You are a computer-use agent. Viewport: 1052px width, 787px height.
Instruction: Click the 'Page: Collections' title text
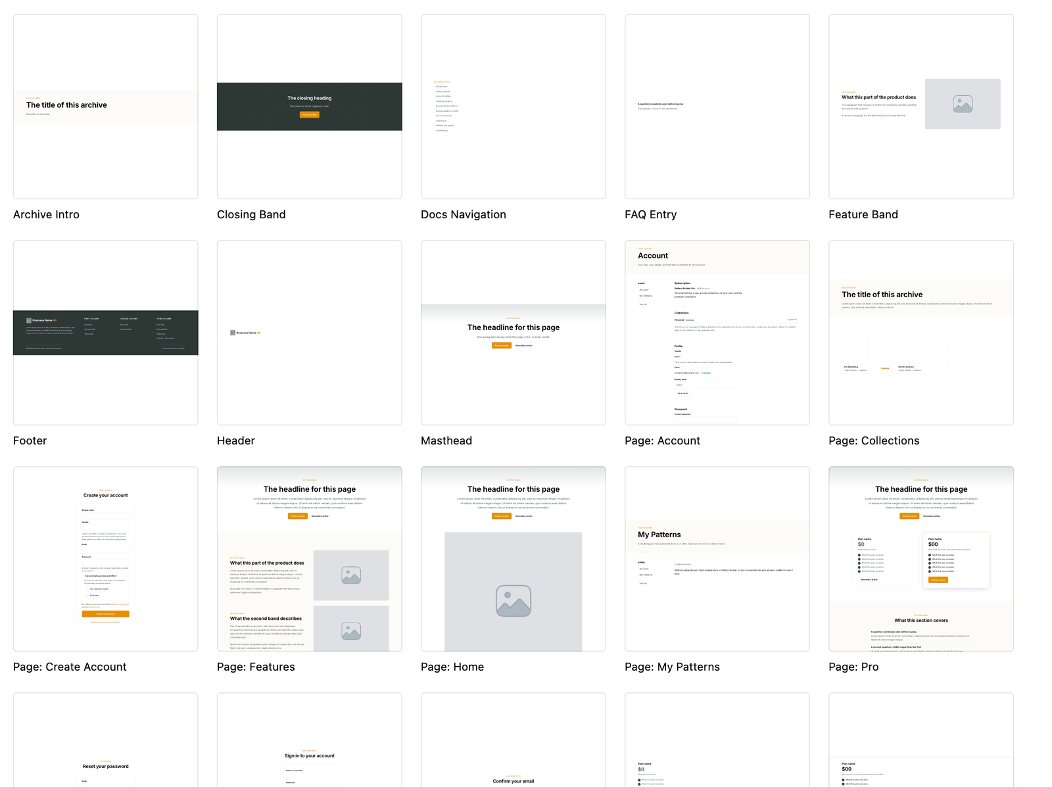(x=874, y=441)
